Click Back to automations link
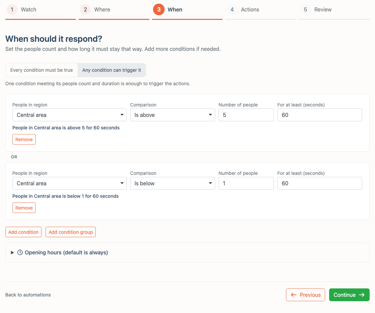The height and width of the screenshot is (313, 375). click(x=28, y=295)
